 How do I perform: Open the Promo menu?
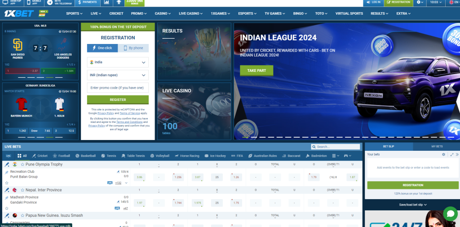(x=139, y=13)
